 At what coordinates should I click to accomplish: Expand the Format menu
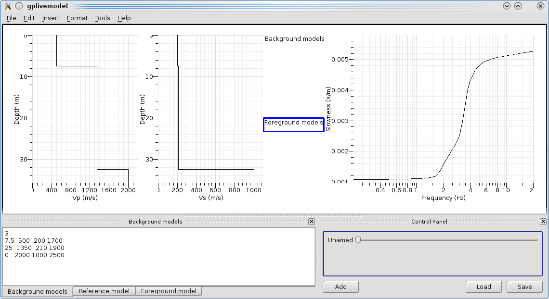[x=77, y=18]
